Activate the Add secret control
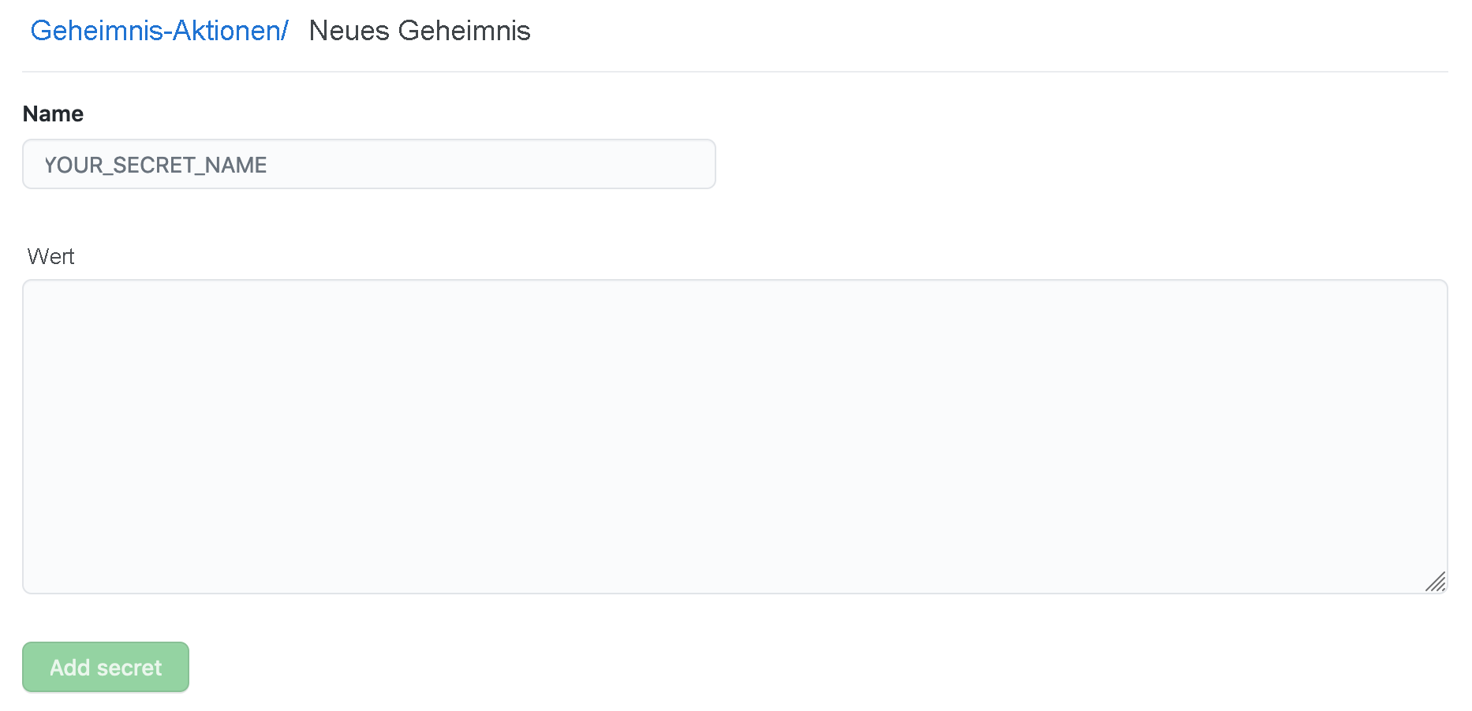This screenshot has width=1472, height=711. pos(105,667)
